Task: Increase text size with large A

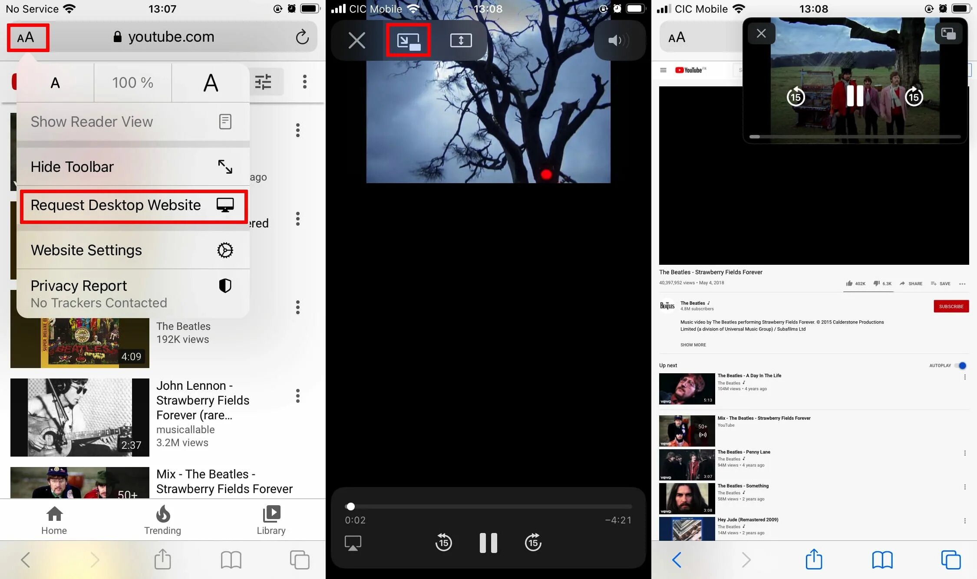Action: pos(211,82)
